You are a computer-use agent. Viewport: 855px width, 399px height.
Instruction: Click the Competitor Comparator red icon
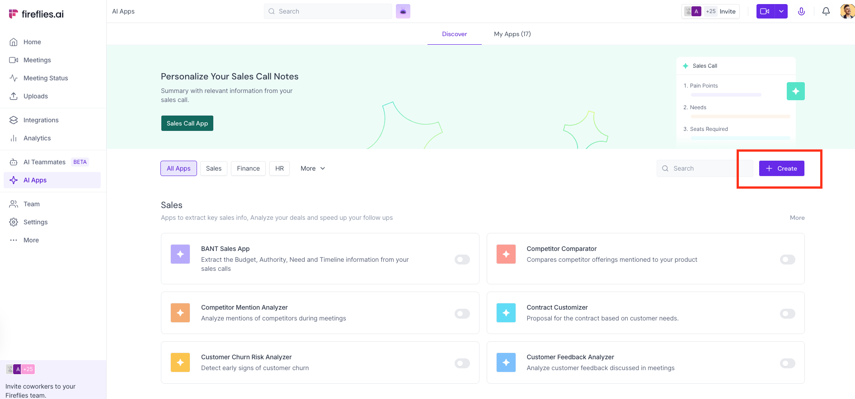[506, 254]
